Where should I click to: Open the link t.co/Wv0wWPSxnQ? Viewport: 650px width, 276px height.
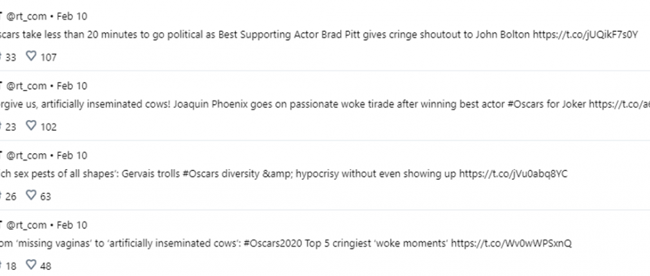[x=511, y=244]
